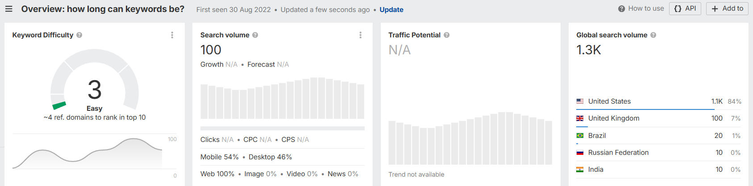Click the Russian Federation flag icon
The image size is (753, 186).
(580, 153)
